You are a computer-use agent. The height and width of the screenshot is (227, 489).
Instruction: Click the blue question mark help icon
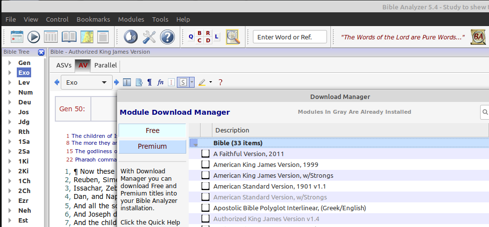[167, 37]
